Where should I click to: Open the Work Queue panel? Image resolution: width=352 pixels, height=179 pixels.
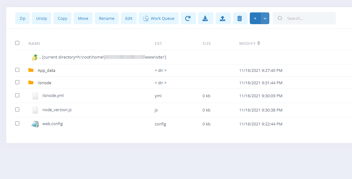(x=158, y=18)
